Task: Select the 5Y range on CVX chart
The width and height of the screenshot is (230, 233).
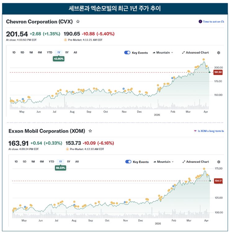Action: (x=67, y=53)
